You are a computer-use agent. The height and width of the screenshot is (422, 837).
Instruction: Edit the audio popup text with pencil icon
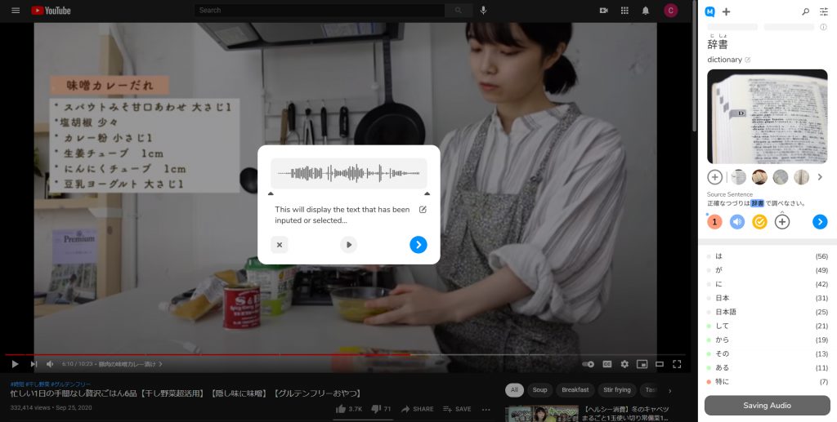[x=423, y=210]
